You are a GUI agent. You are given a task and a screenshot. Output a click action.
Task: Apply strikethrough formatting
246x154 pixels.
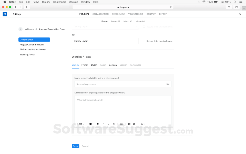[114, 124]
